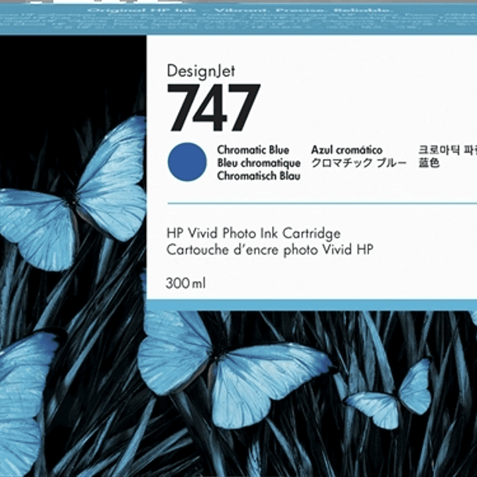
Task: Click the '300 ml' volume text
Action: [186, 283]
